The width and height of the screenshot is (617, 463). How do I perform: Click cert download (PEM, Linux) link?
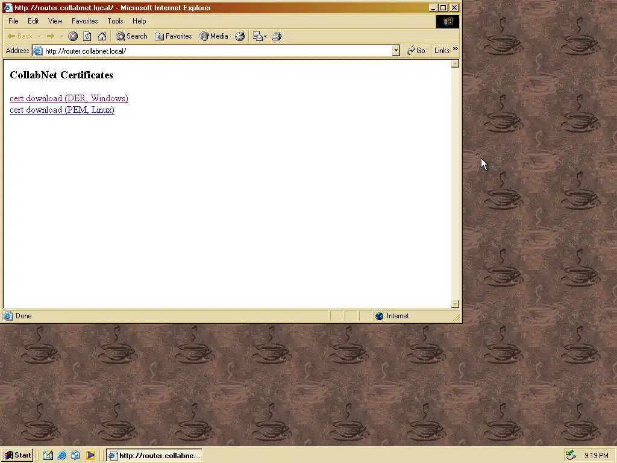tap(62, 110)
